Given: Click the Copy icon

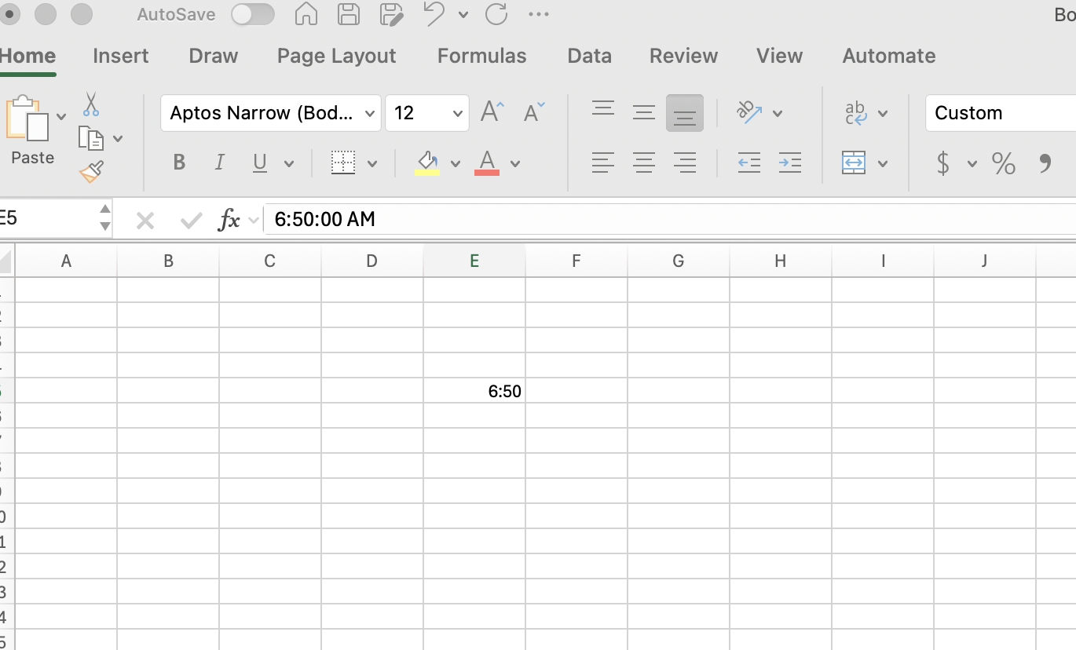Looking at the screenshot, I should (91, 138).
